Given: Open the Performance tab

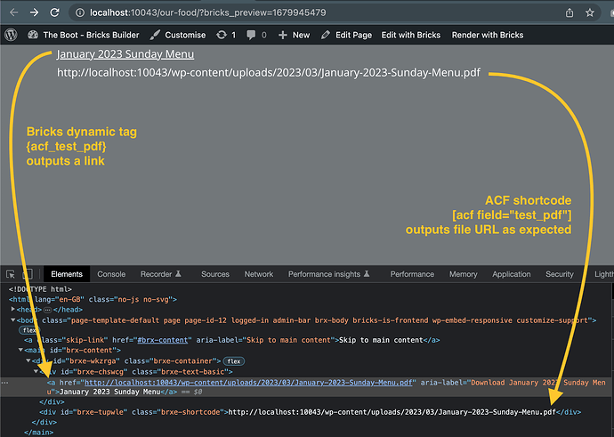Looking at the screenshot, I should pos(412,274).
